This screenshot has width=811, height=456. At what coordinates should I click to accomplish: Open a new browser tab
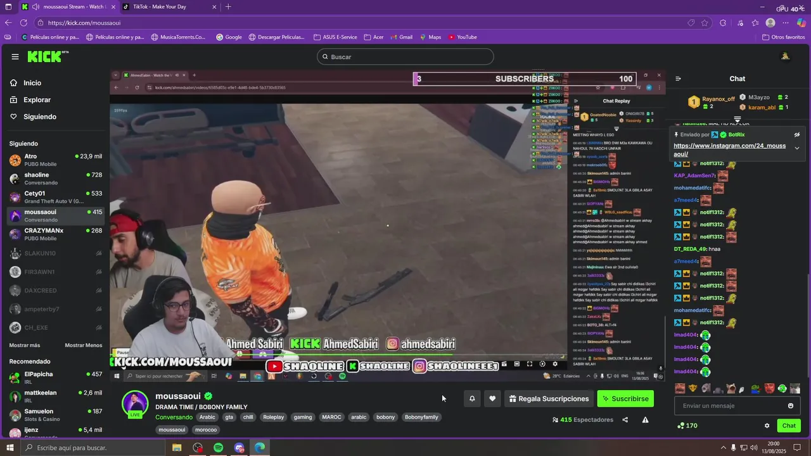point(228,7)
